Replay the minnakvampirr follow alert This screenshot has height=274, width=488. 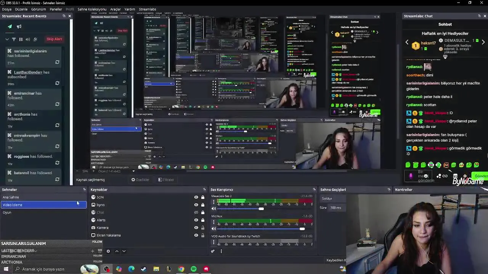point(57,146)
